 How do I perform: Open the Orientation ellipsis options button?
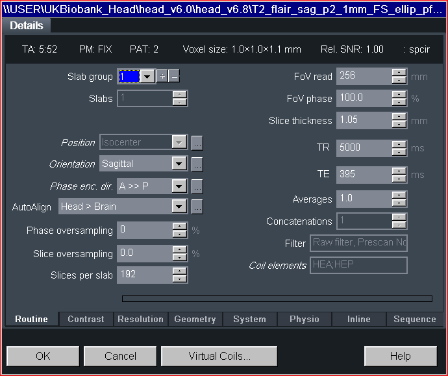tap(197, 164)
